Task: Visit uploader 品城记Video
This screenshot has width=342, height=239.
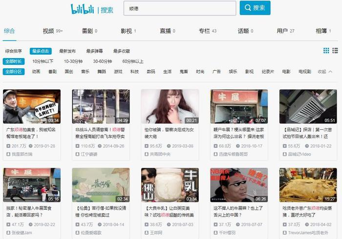Action: coord(297,154)
